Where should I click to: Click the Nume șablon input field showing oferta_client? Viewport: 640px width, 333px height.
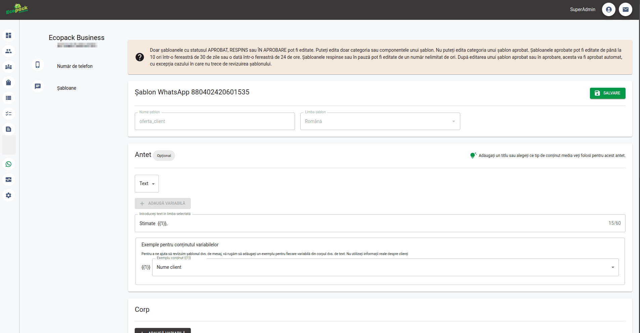tap(215, 121)
